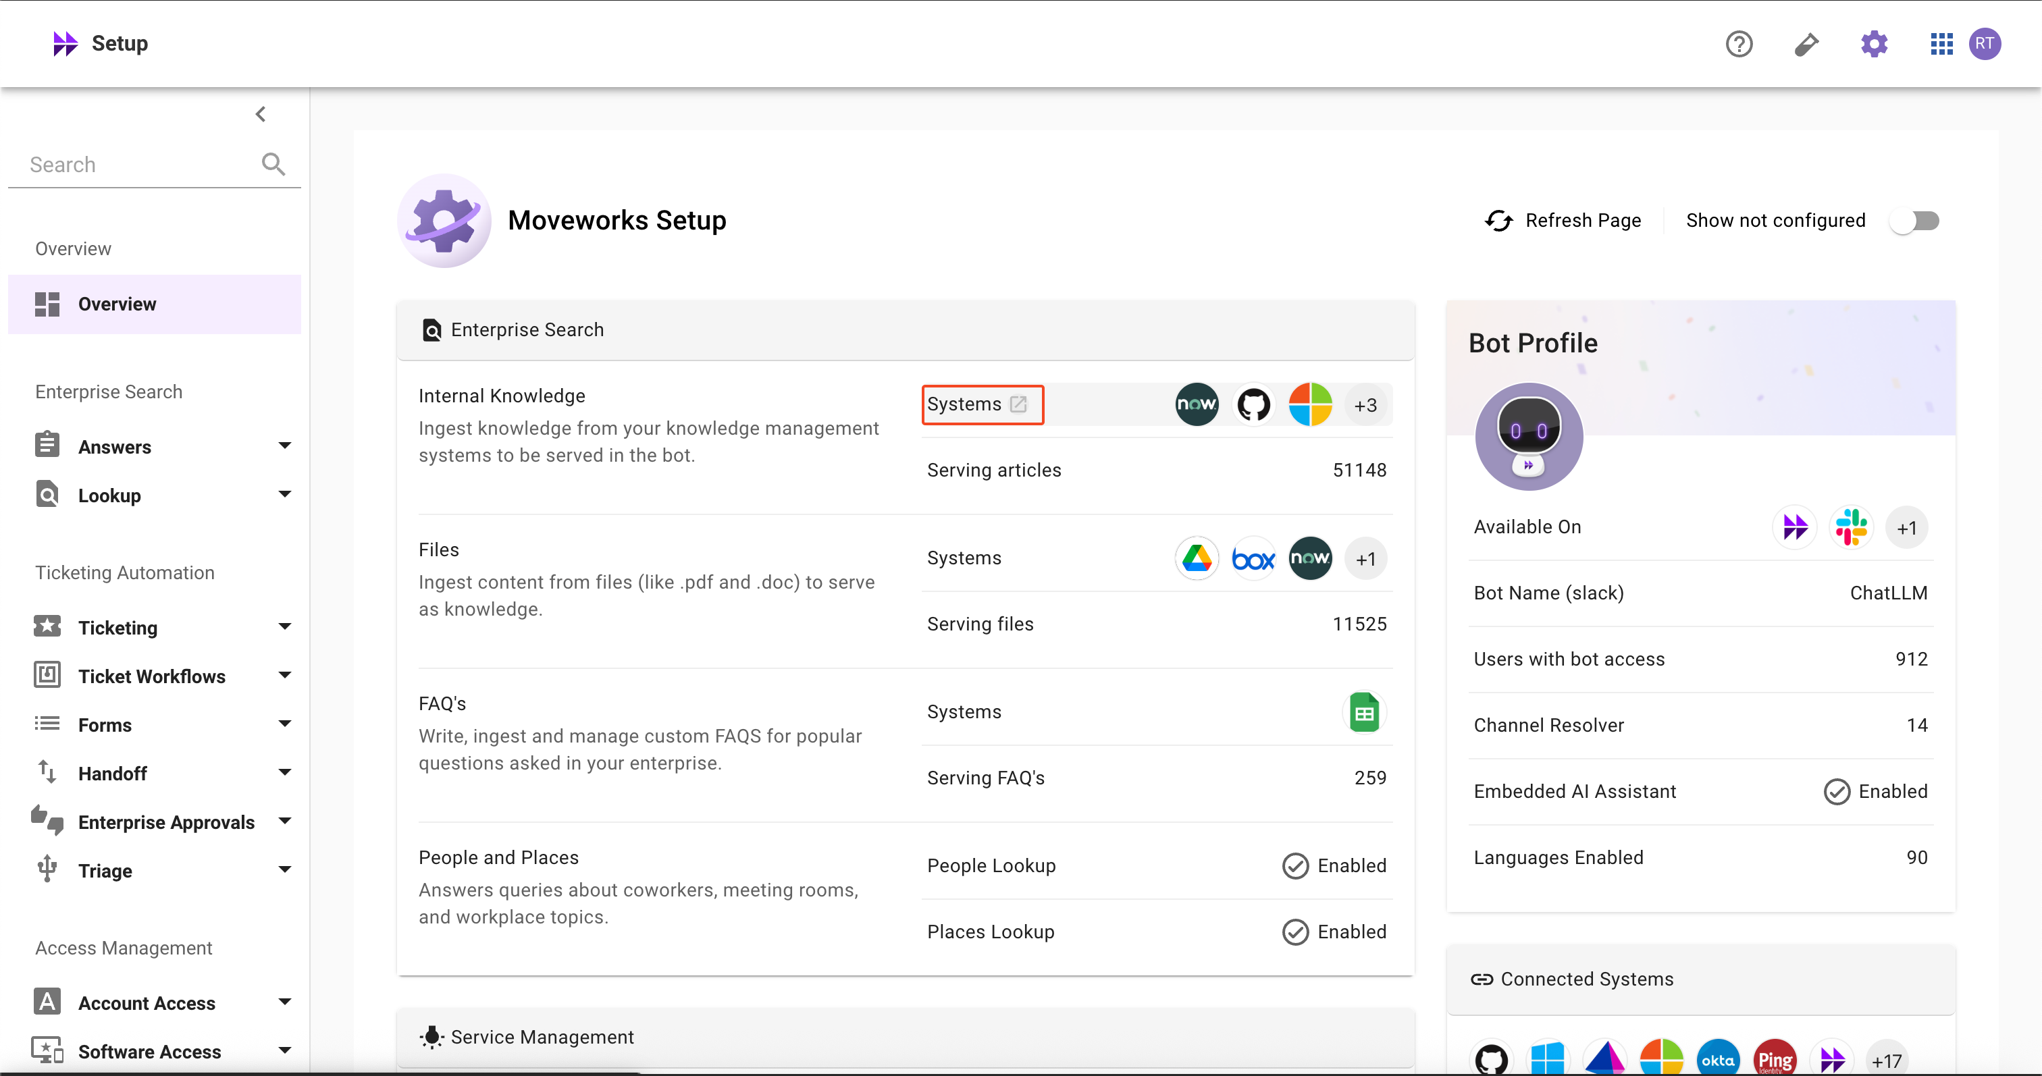Click the Box icon in Files systems
This screenshot has height=1076, width=2042.
point(1254,559)
